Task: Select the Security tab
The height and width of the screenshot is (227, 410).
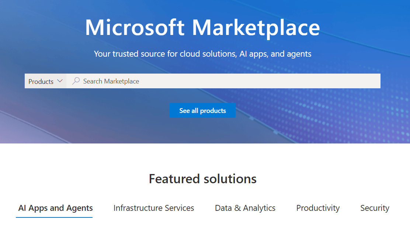Action: click(x=375, y=208)
